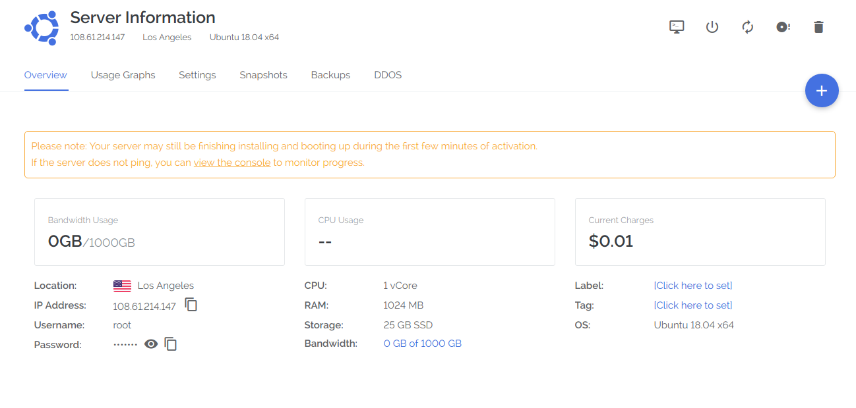Restart the server with the reload icon
856x408 pixels.
tap(747, 27)
